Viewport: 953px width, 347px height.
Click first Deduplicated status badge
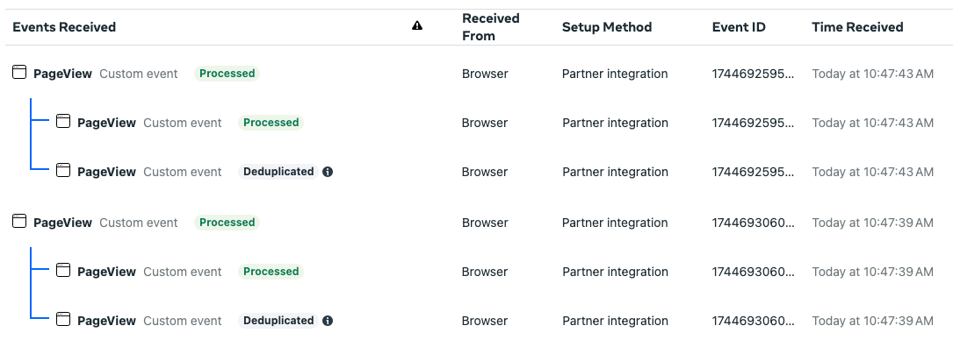278,172
